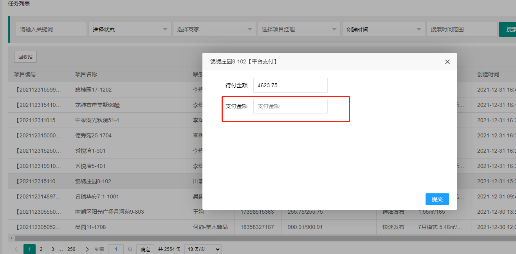Select page 2 in pagination
Viewport: 516px width, 254px height.
click(x=41, y=249)
